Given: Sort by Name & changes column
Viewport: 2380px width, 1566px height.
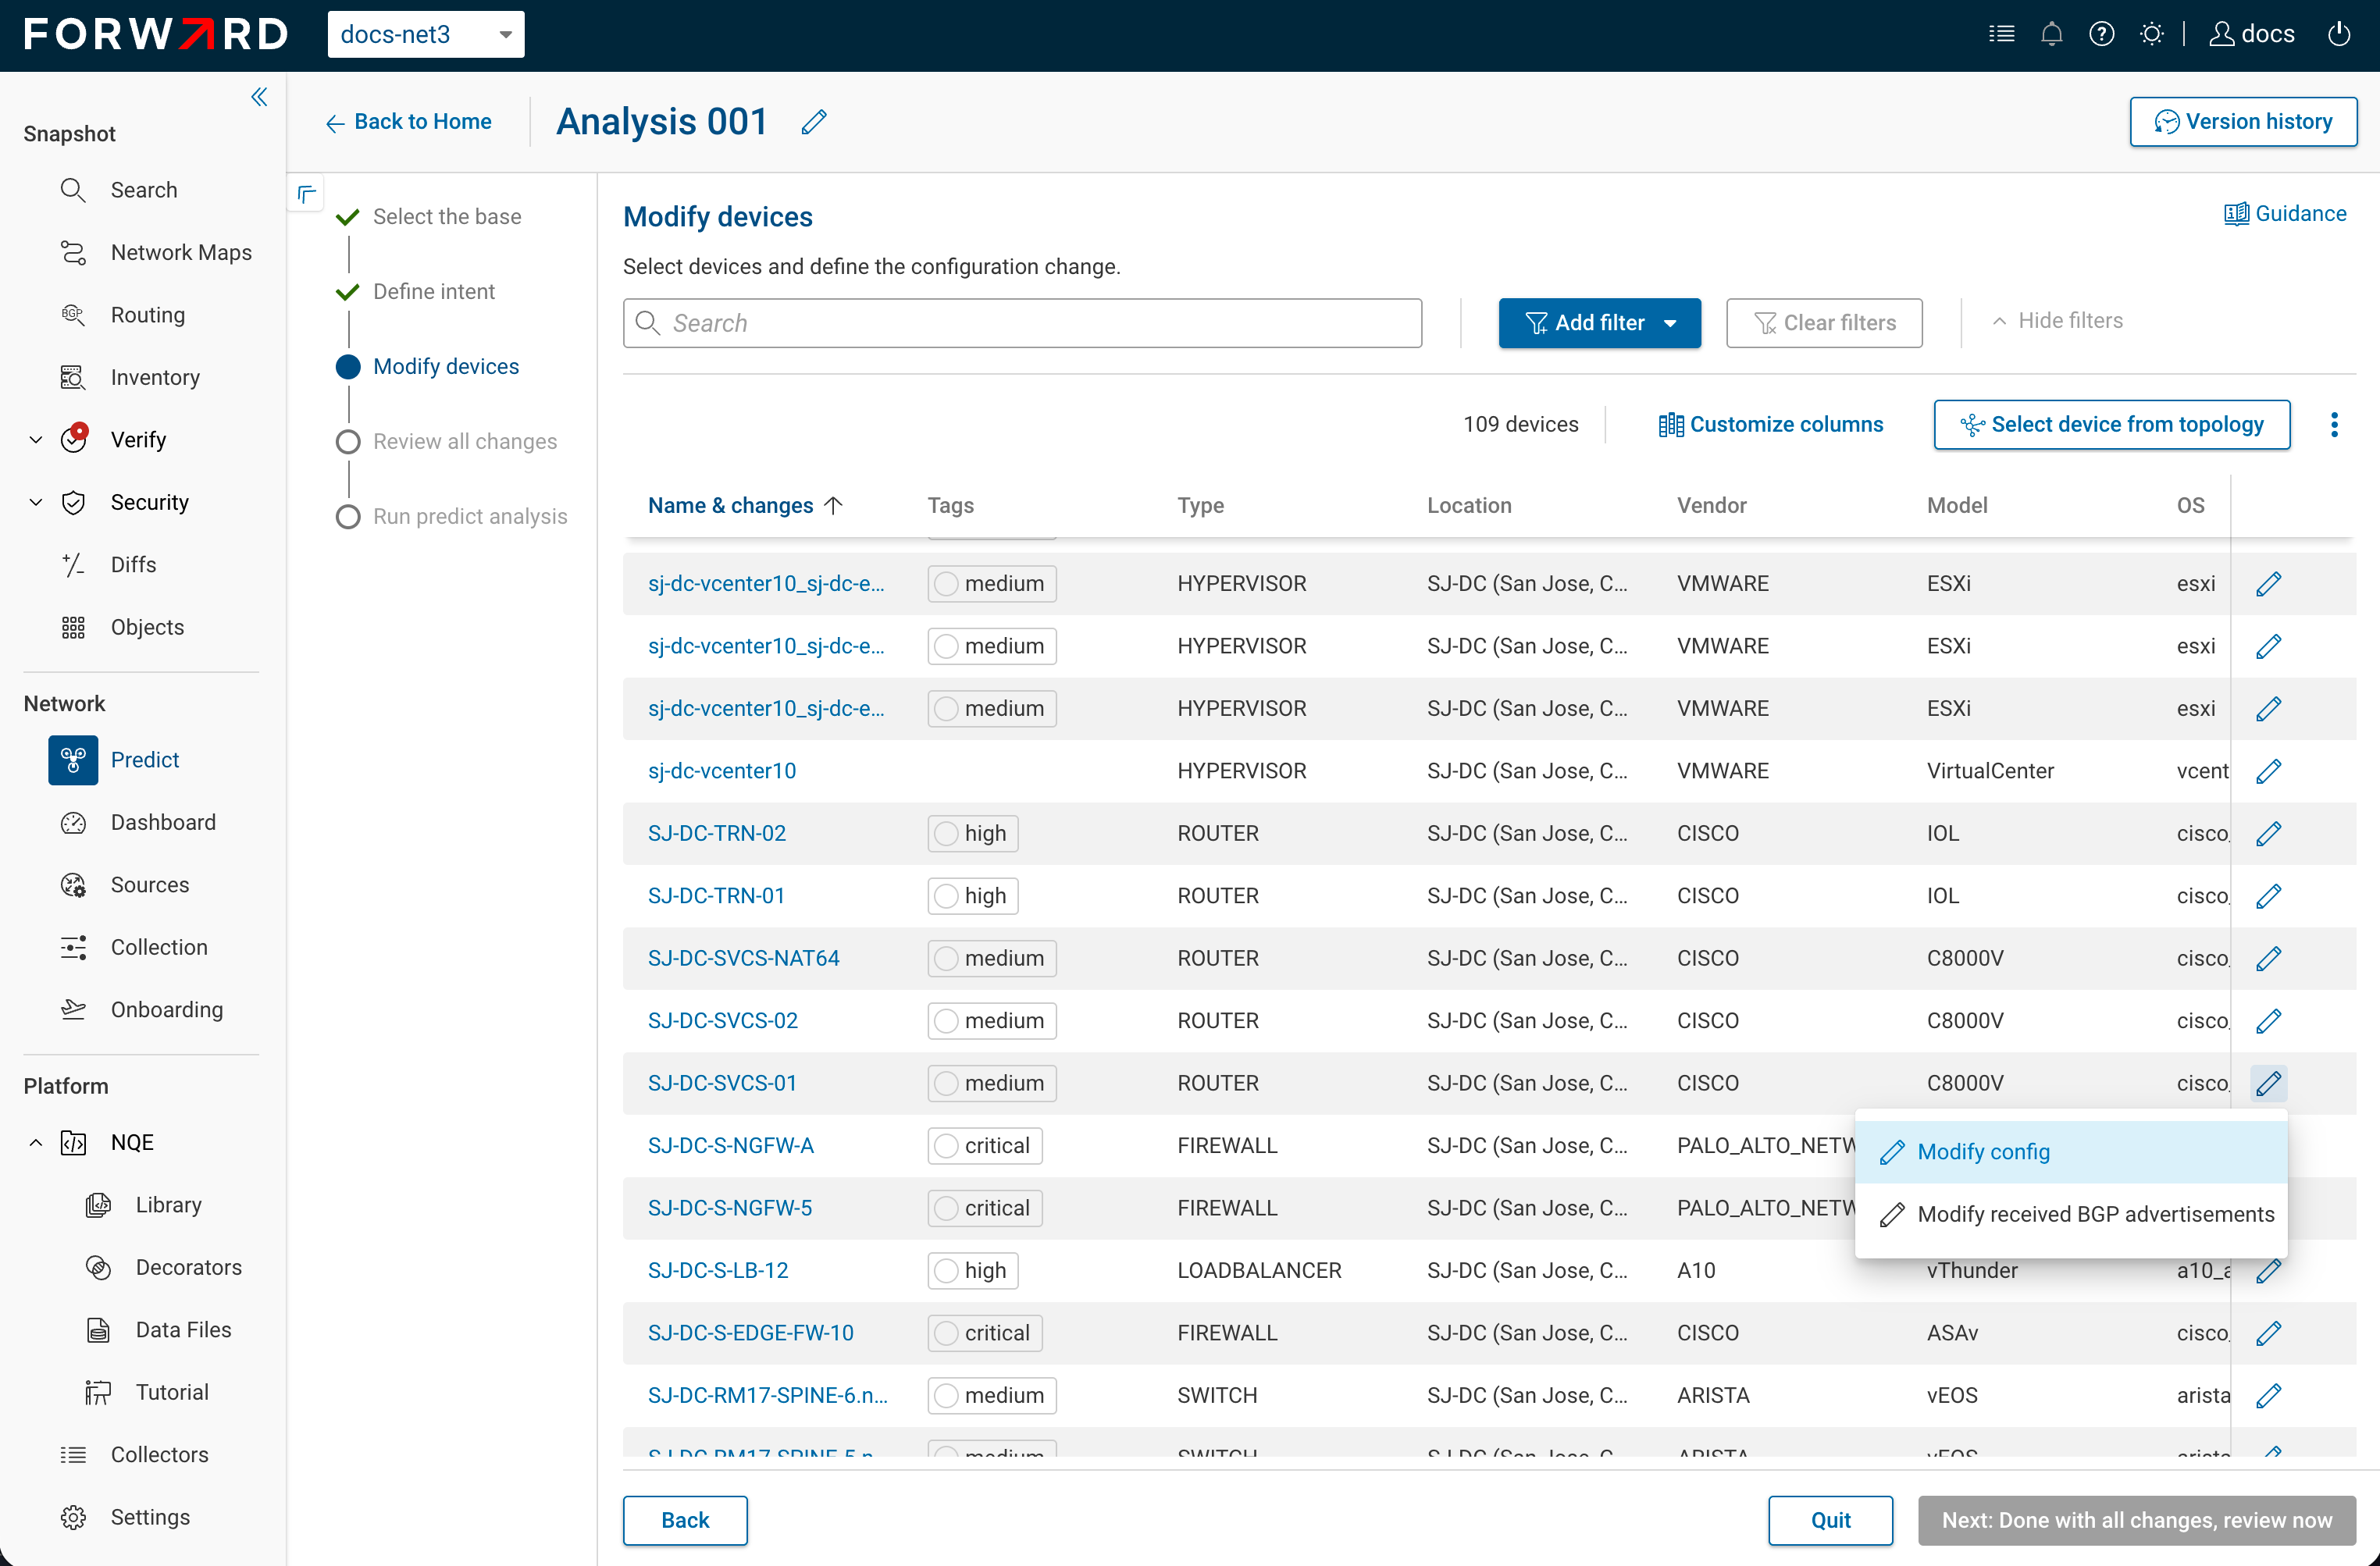Looking at the screenshot, I should pyautogui.click(x=745, y=506).
